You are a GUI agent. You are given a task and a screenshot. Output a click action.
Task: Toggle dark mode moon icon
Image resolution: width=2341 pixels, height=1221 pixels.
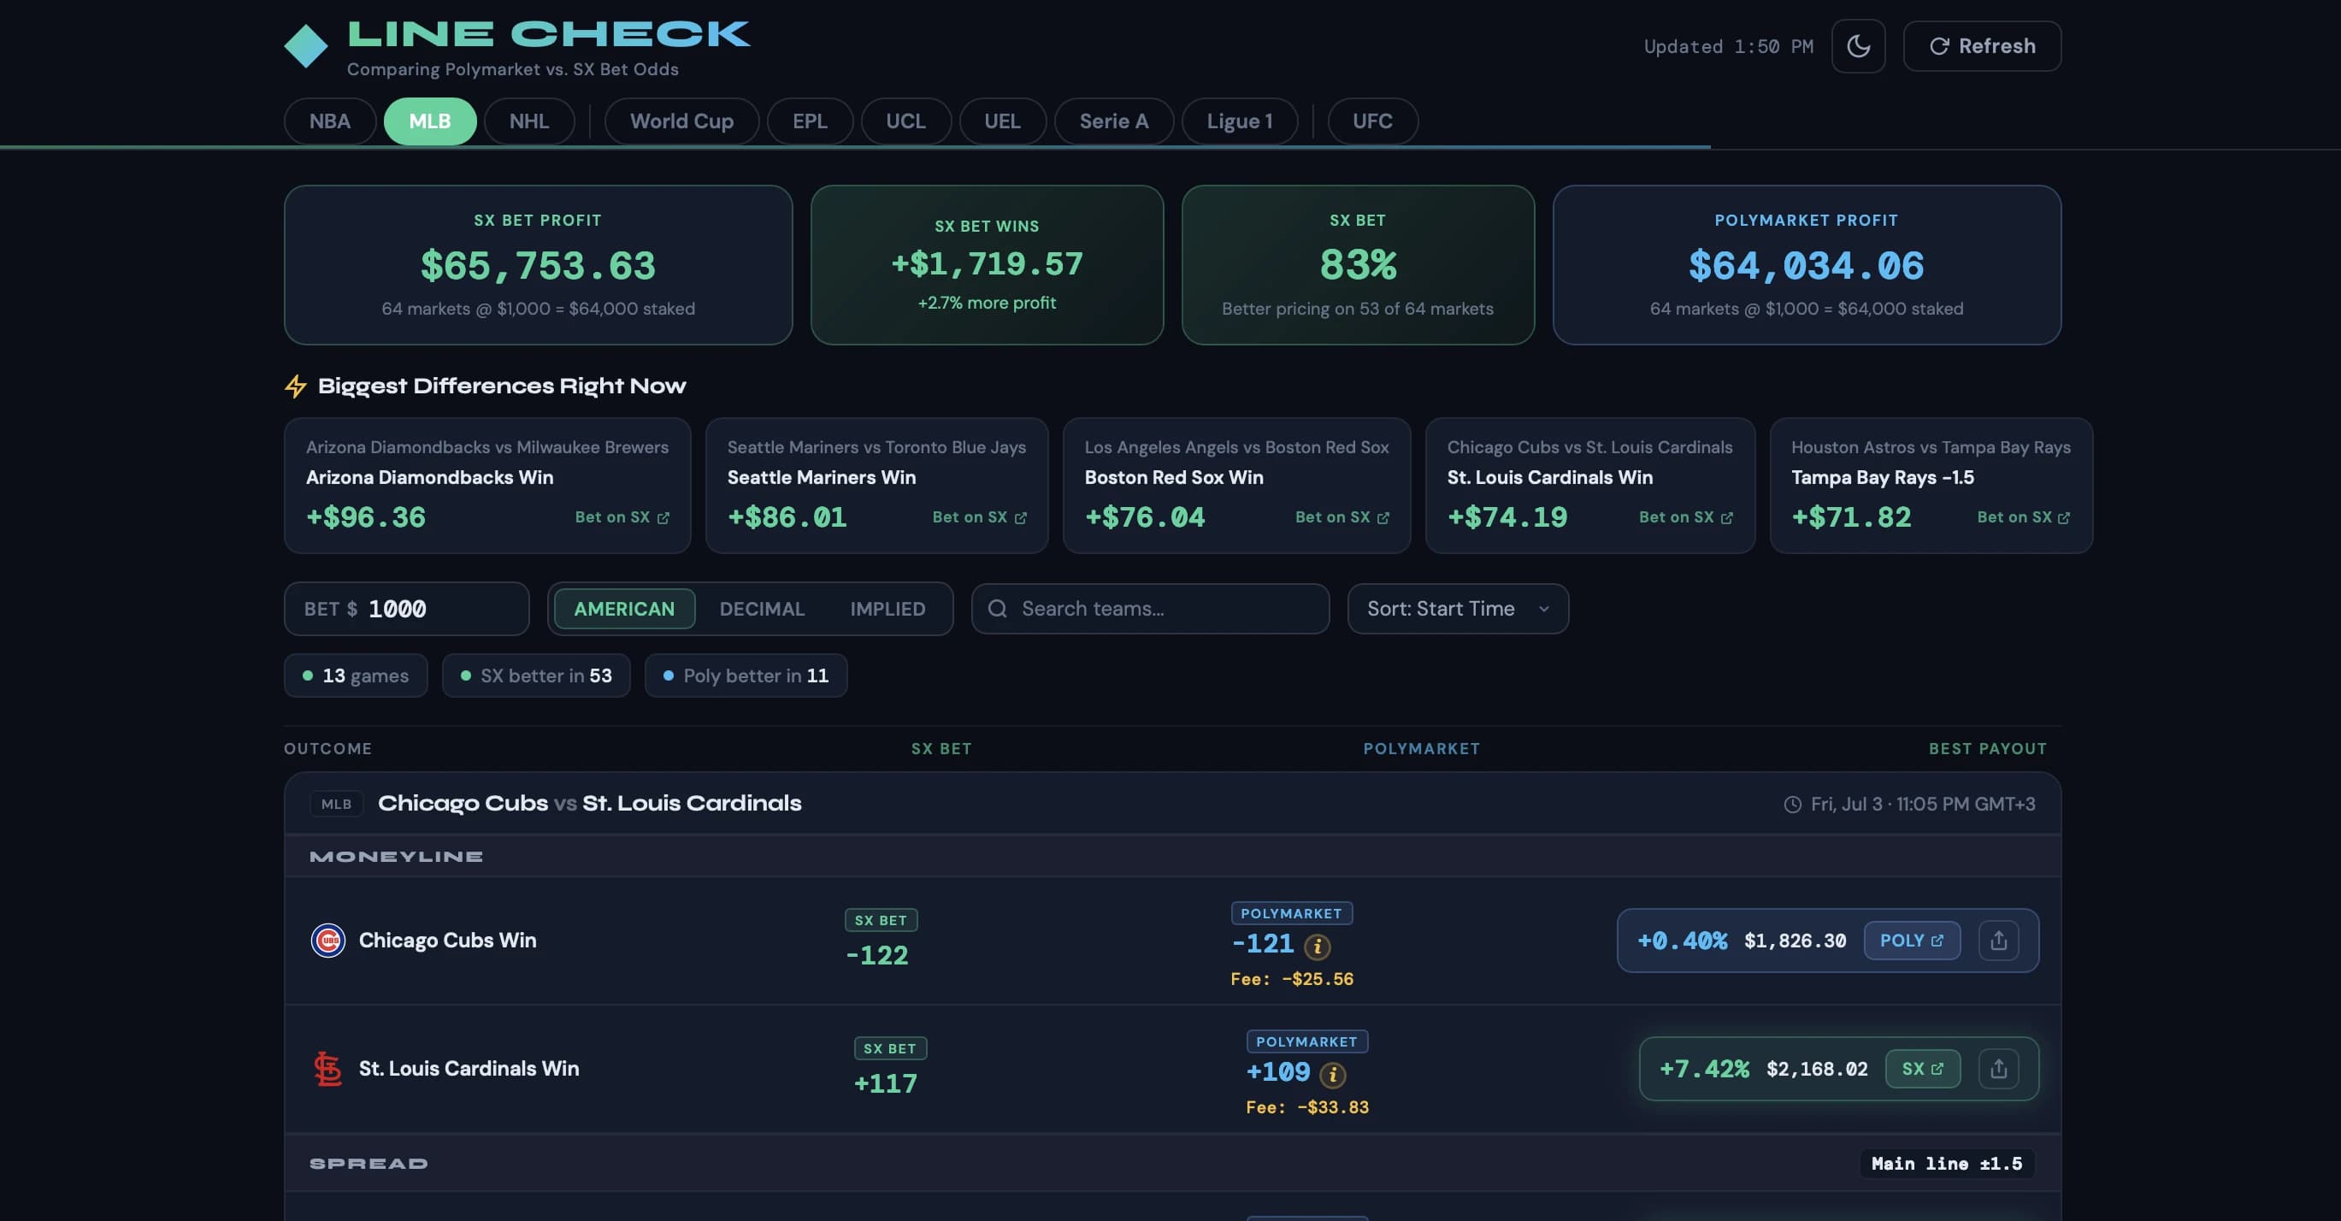(1858, 46)
